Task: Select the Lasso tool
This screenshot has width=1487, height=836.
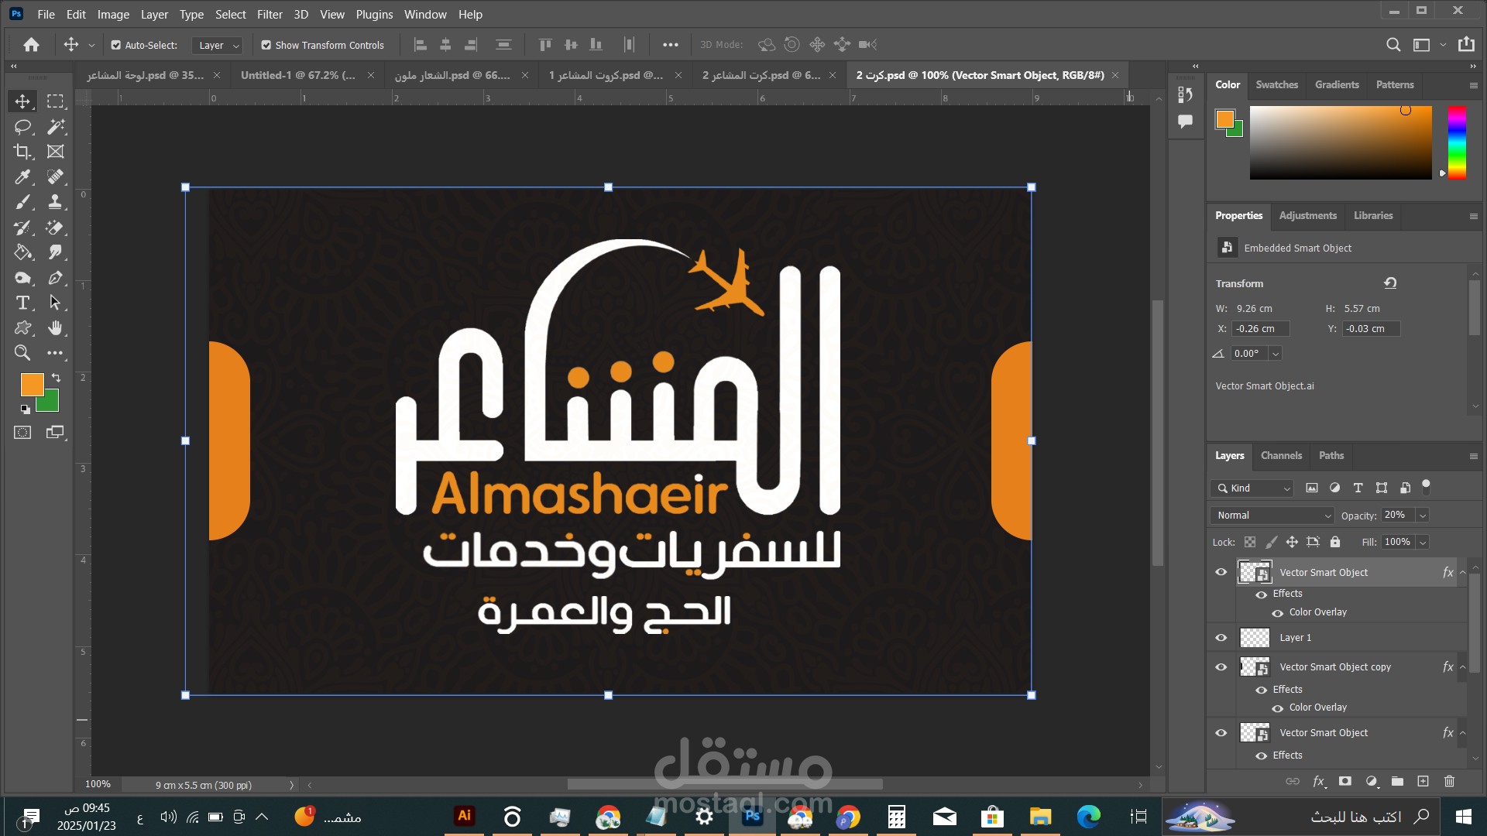Action: pos(22,126)
